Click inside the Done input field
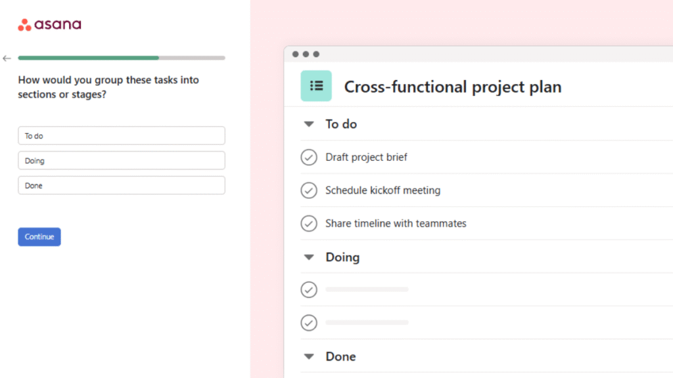This screenshot has width=673, height=378. point(121,185)
